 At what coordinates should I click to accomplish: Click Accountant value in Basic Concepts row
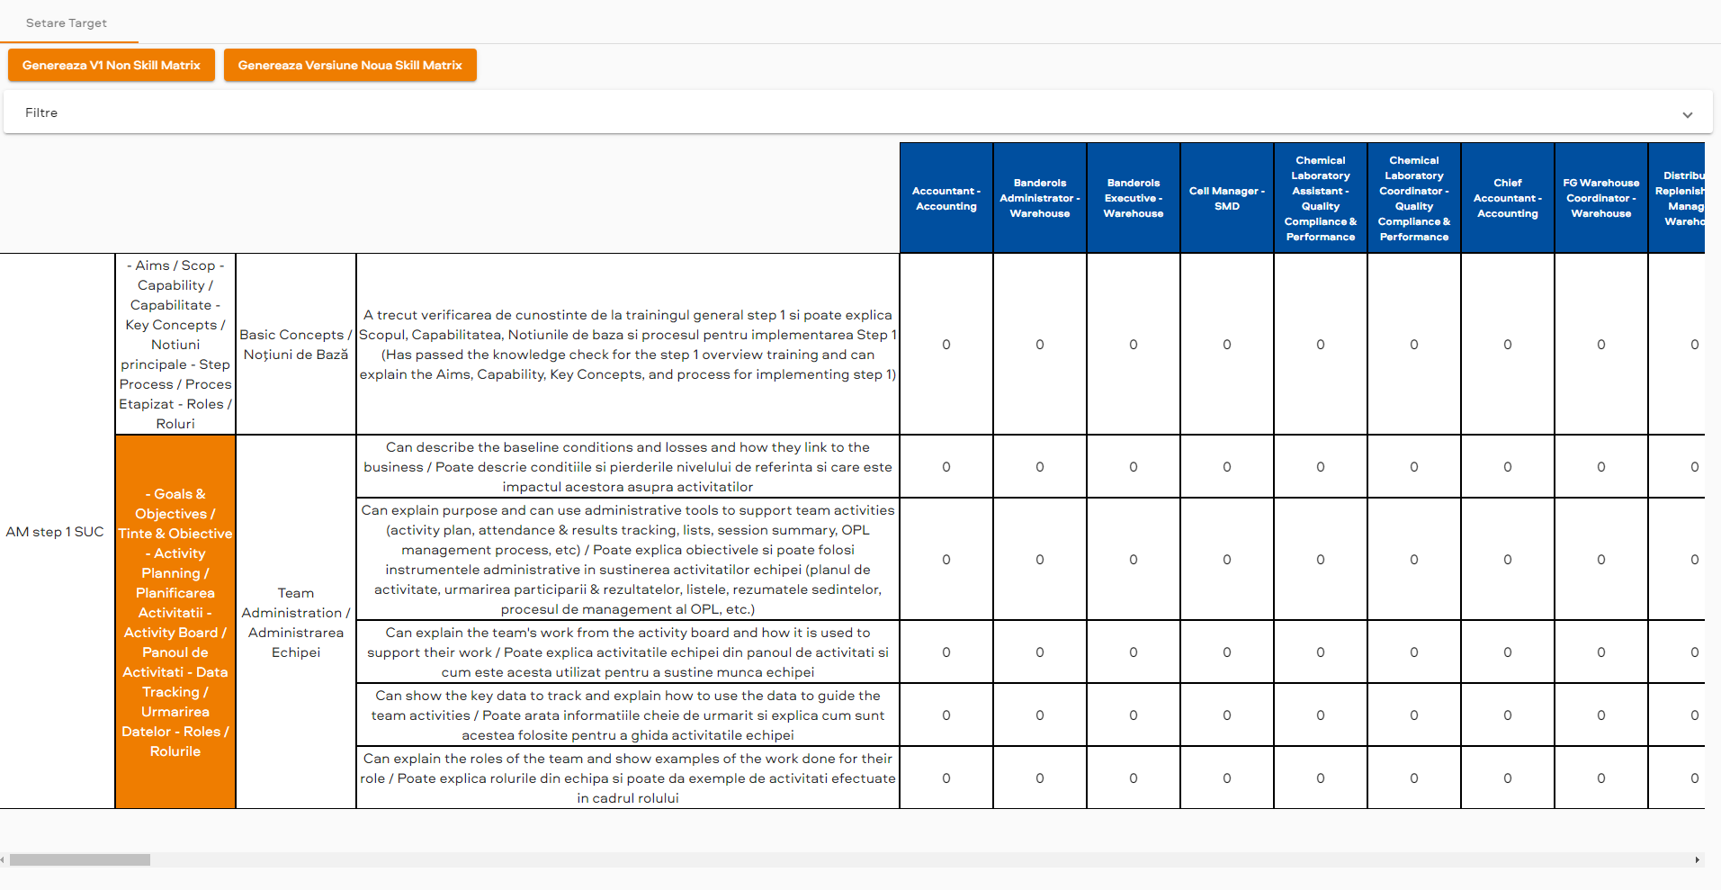pos(946,345)
